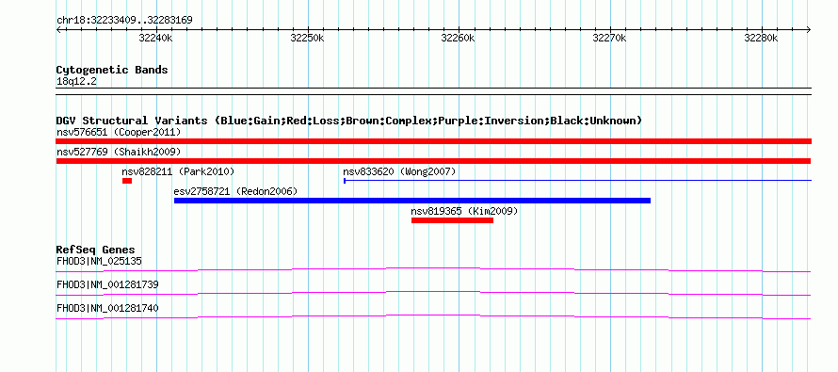
Task: Click the nsv576651 (Cooper2011) red loss bar
Action: (x=433, y=141)
